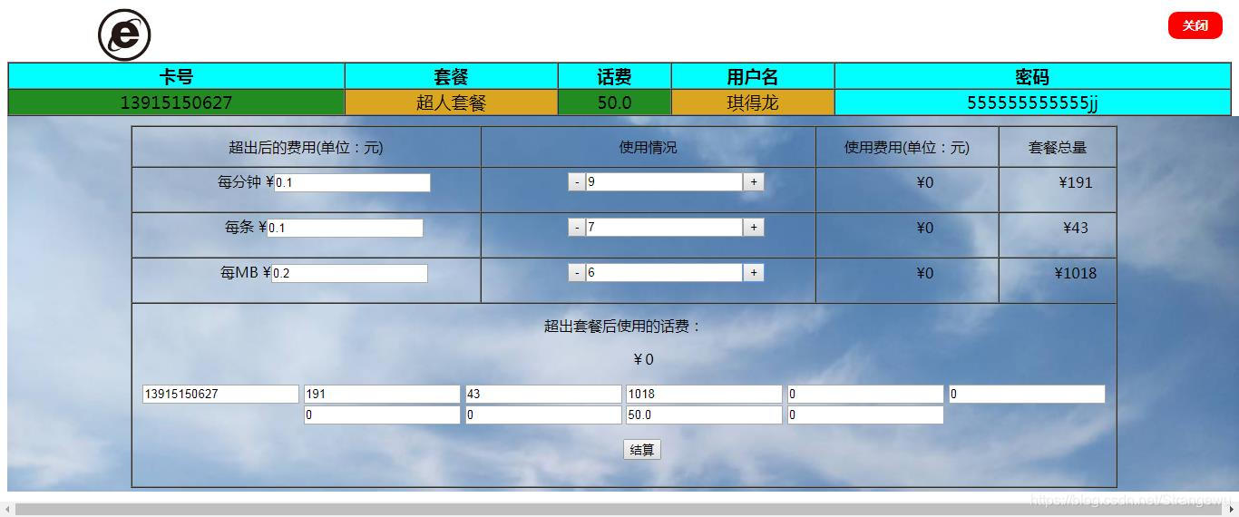Viewport: 1239px width, 517px height.
Task: Decrease the per-minute usage with minus button
Action: 577,182
